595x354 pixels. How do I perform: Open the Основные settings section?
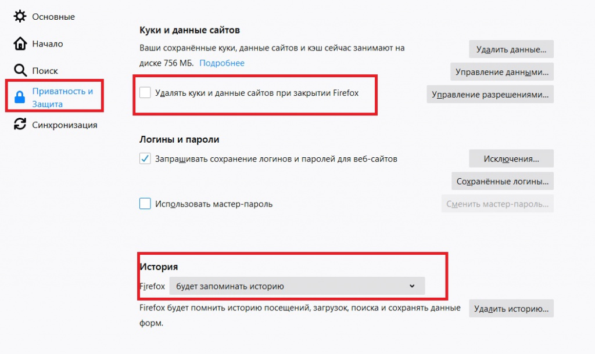53,17
